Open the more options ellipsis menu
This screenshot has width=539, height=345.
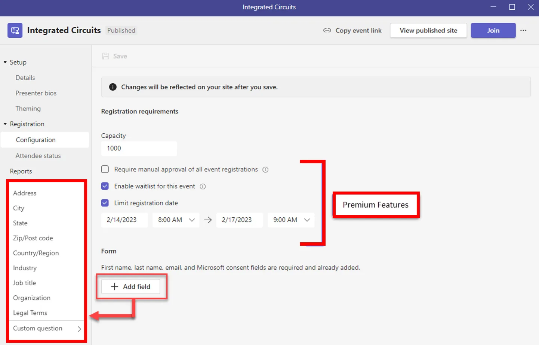(523, 30)
